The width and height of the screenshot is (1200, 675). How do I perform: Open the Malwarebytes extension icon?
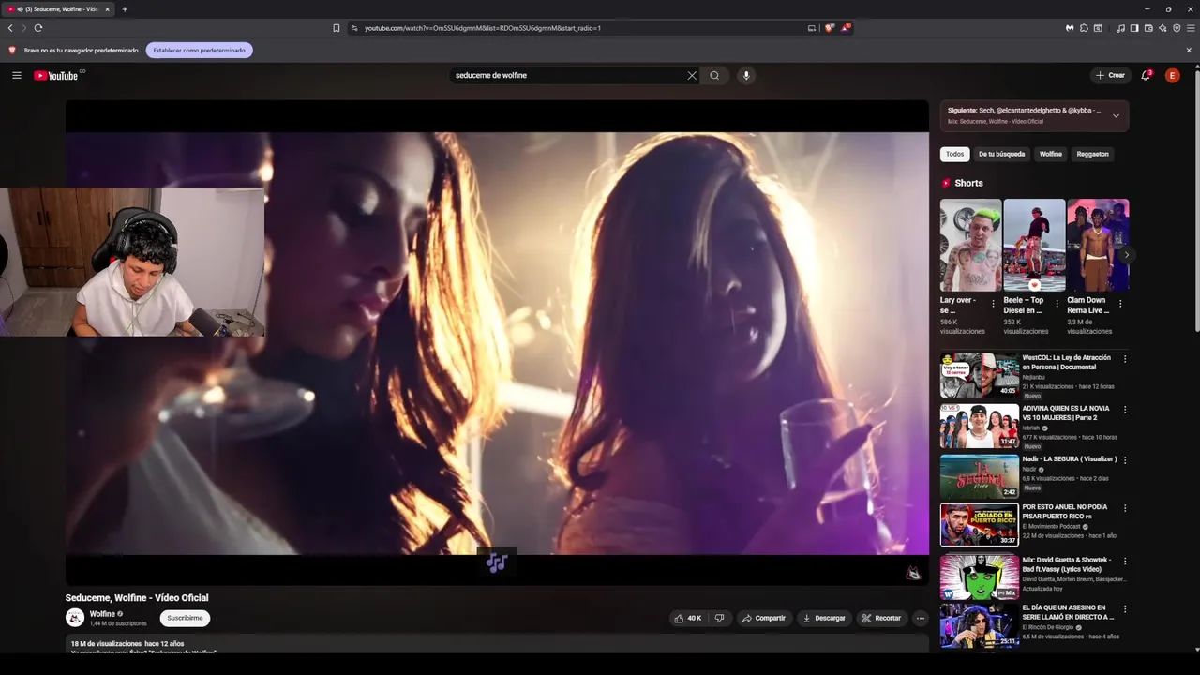click(1070, 28)
